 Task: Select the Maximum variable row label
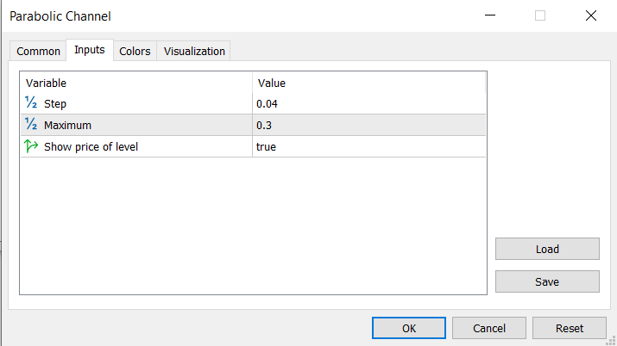tap(67, 125)
